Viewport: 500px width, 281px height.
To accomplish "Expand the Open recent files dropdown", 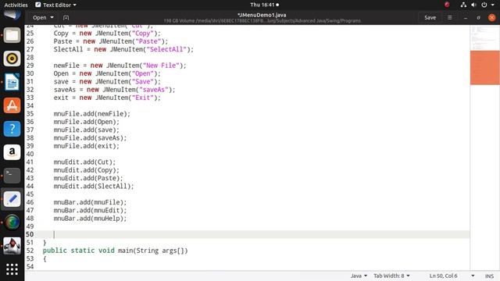I will coord(43,17).
